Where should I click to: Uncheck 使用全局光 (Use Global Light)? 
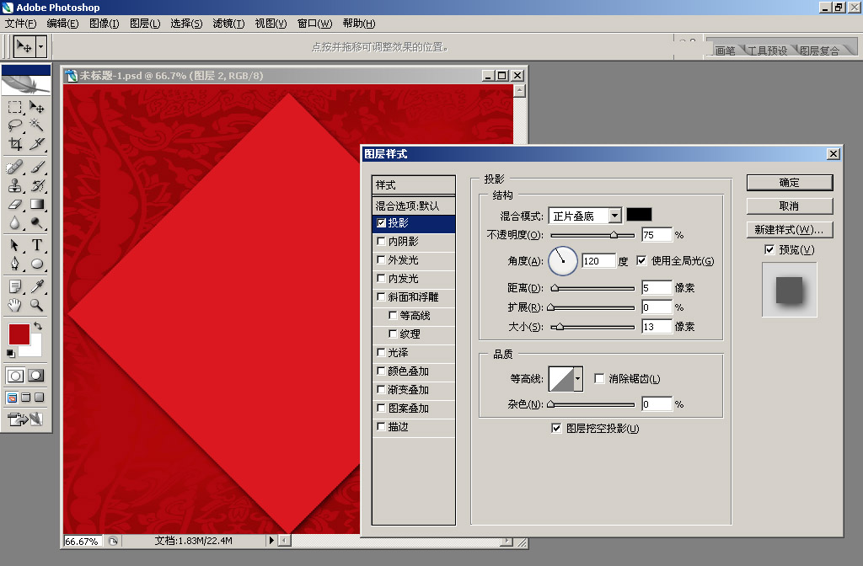pyautogui.click(x=642, y=261)
